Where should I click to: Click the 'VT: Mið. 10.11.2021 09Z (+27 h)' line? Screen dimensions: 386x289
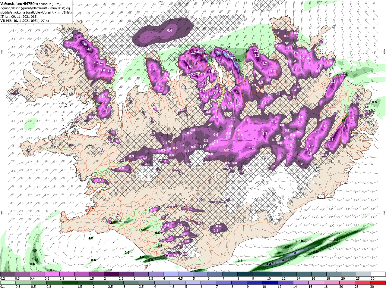click(x=25, y=21)
